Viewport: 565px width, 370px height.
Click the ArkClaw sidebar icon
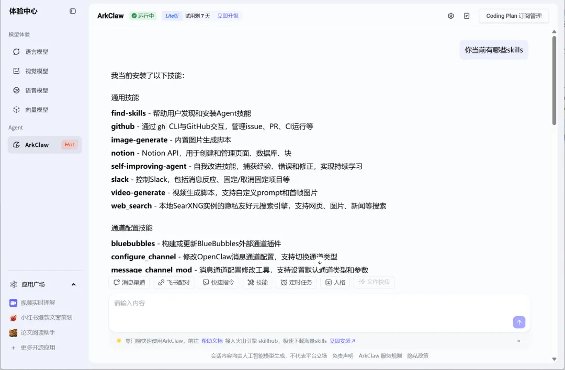tap(16, 145)
